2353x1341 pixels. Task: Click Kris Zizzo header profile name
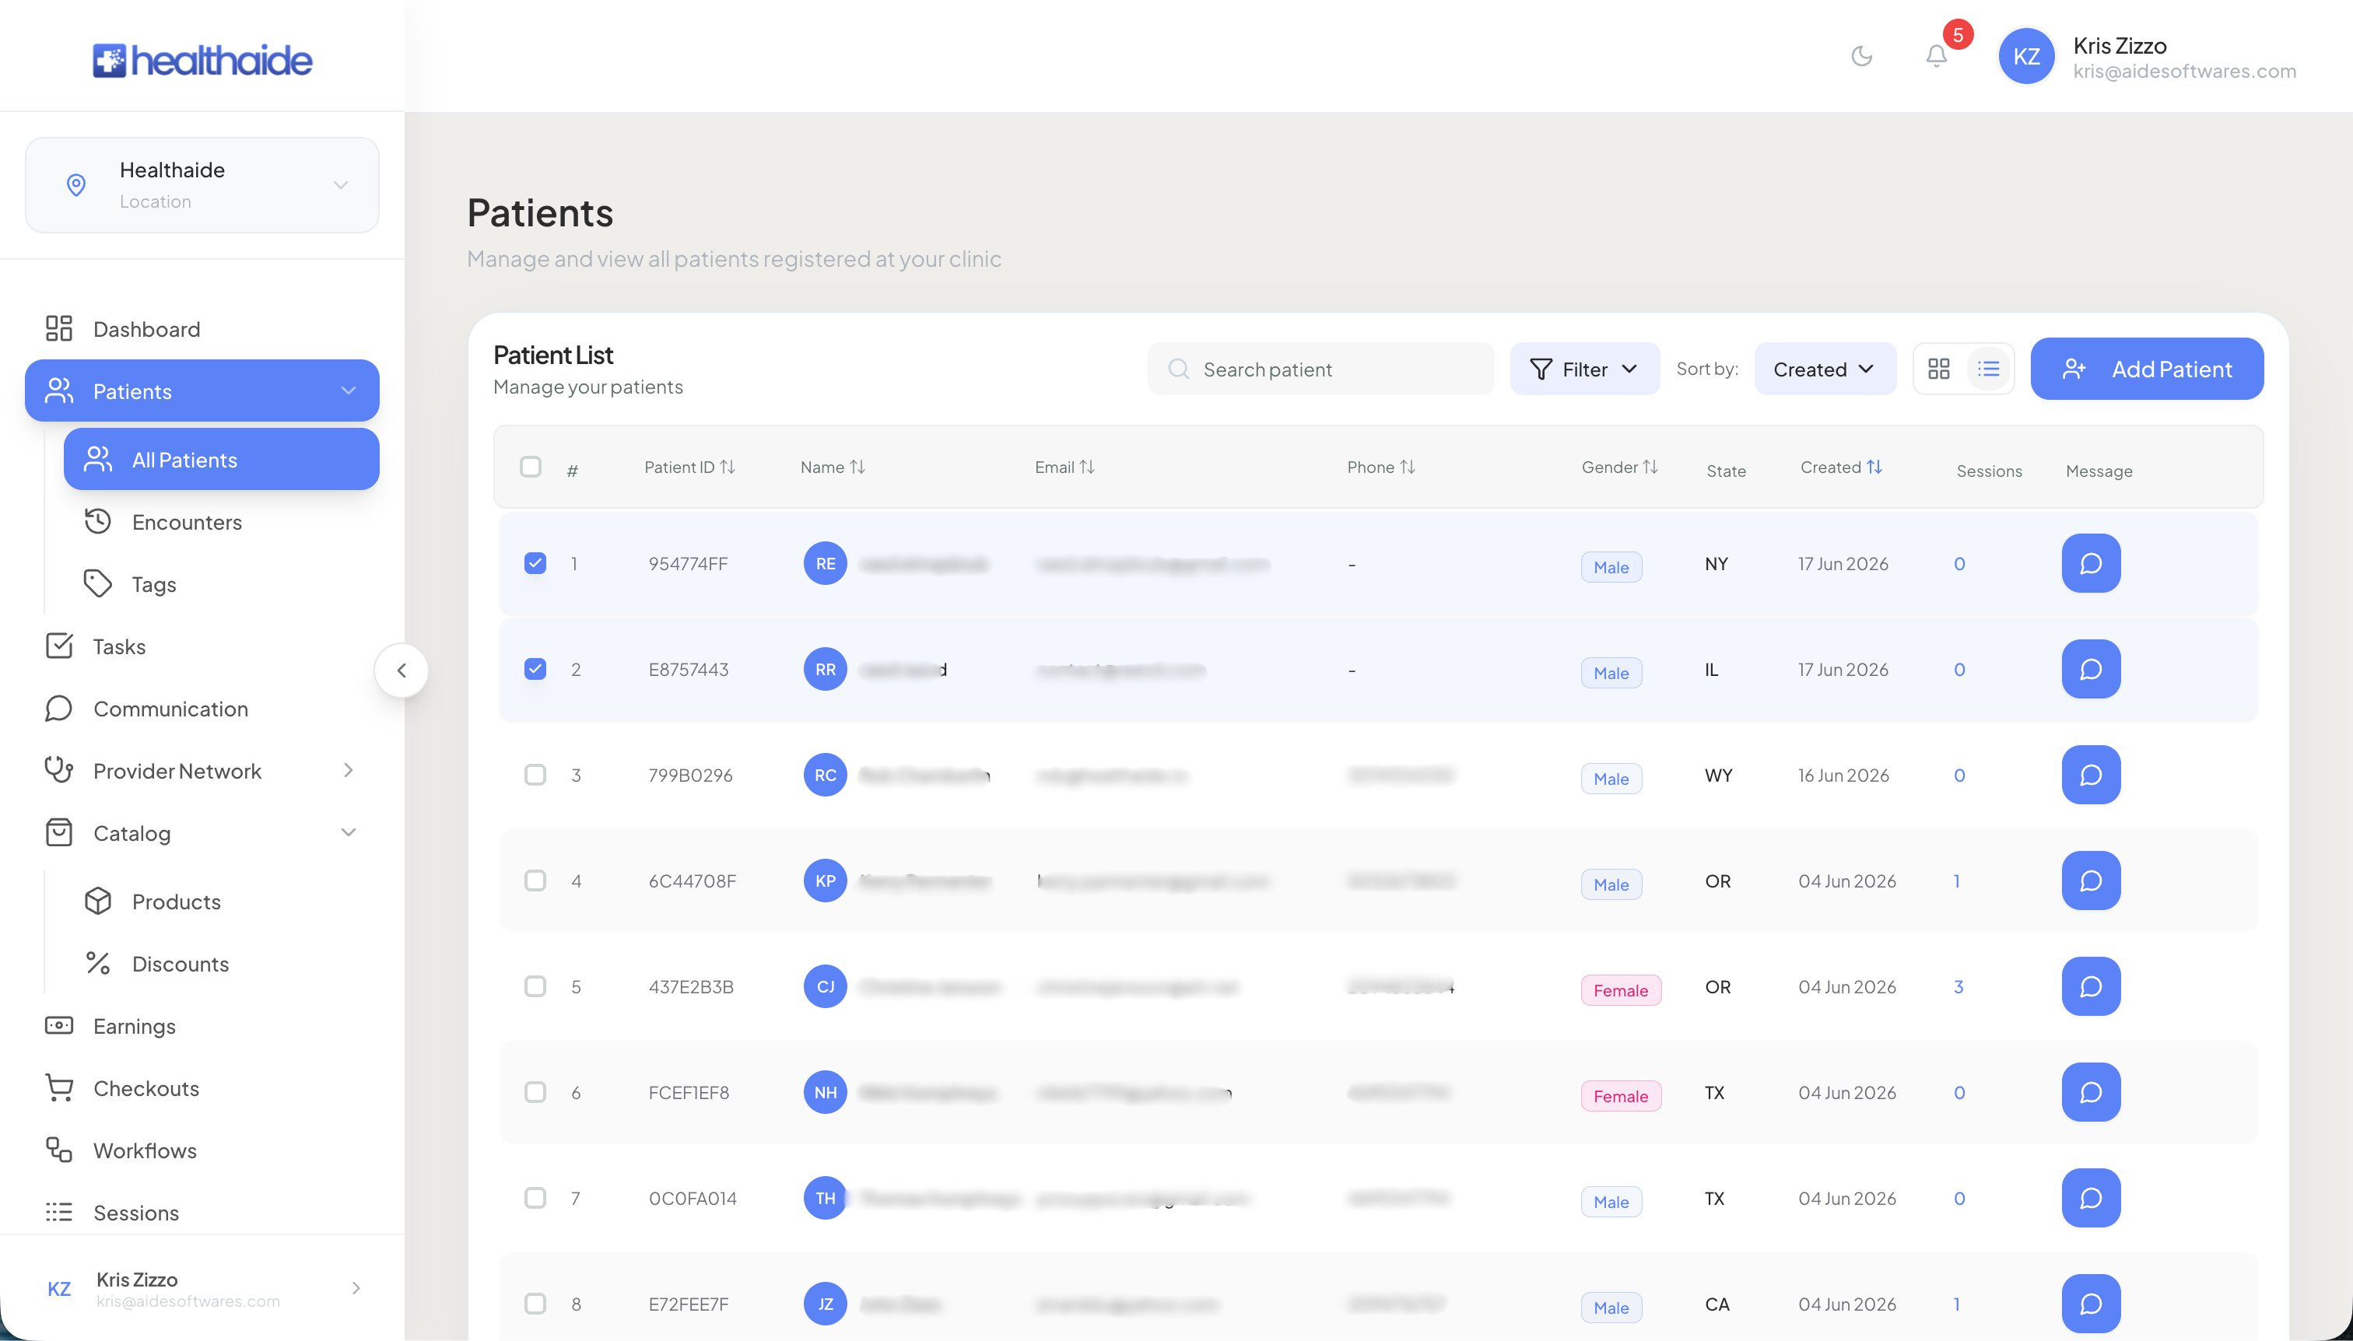click(x=2119, y=45)
